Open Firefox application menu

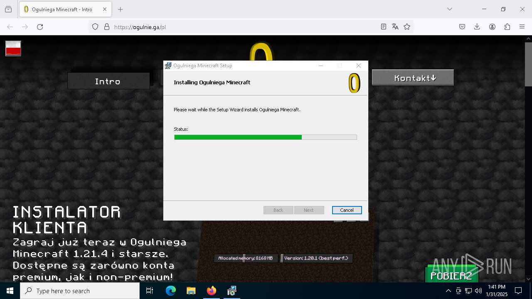click(522, 27)
